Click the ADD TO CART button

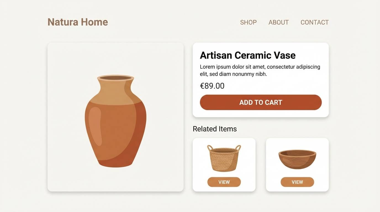click(x=260, y=102)
